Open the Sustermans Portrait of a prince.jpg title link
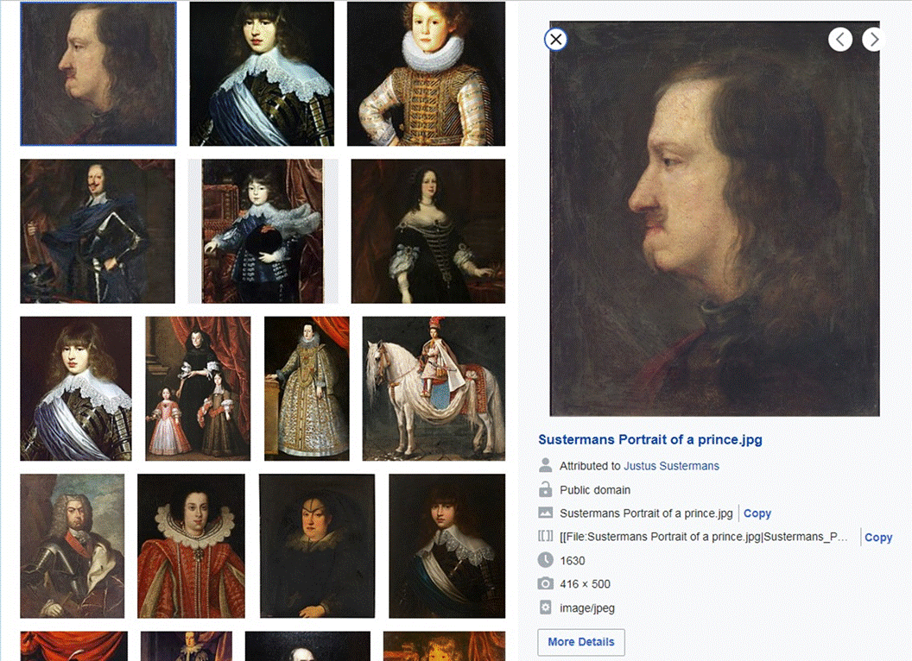Screen dimensions: 912x661 point(649,440)
